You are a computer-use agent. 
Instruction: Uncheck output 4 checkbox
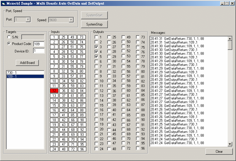click(x=96, y=52)
